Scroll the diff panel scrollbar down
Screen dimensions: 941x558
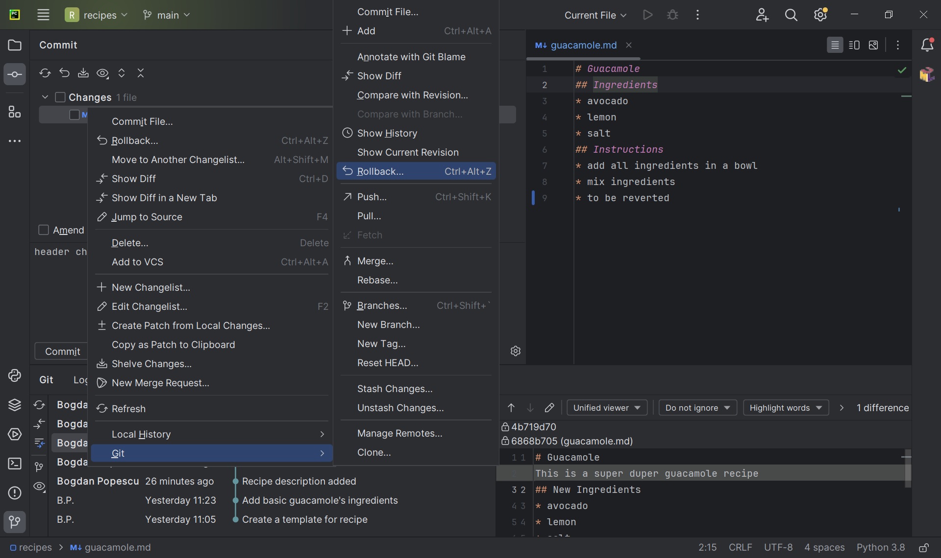click(x=906, y=518)
